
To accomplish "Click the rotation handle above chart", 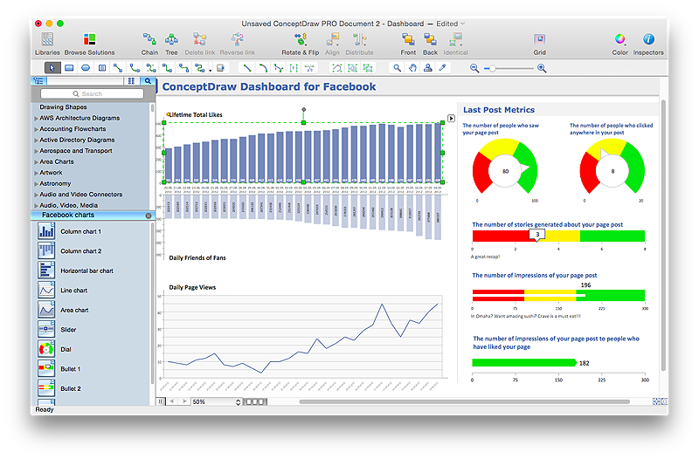I will [303, 109].
